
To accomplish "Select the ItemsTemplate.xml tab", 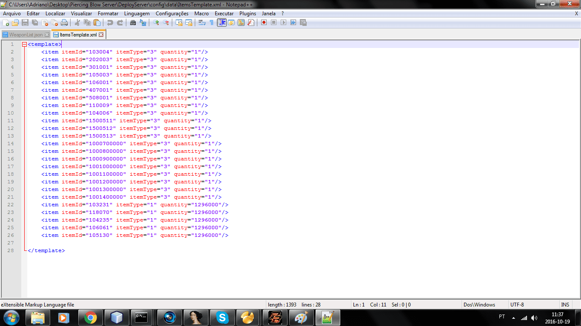I will pyautogui.click(x=78, y=35).
